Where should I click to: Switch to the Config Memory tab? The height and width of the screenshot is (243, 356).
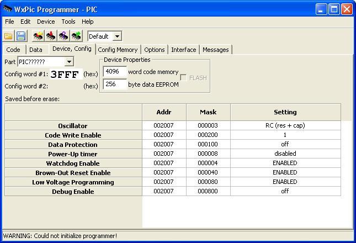pyautogui.click(x=118, y=50)
